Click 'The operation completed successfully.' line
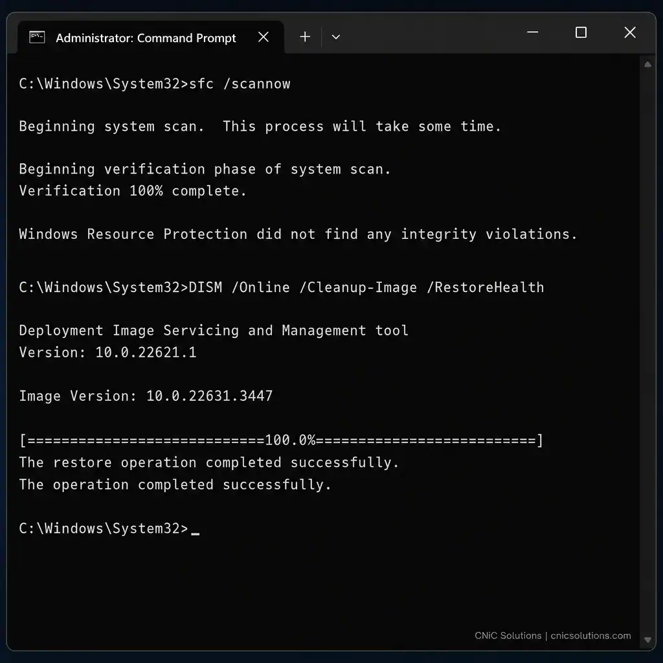The height and width of the screenshot is (663, 663). coord(175,484)
